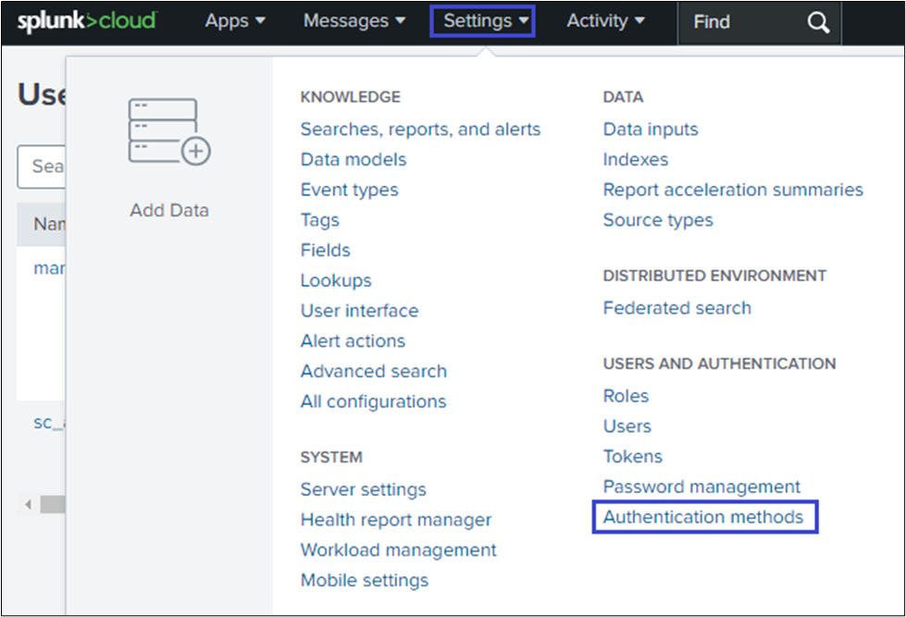Open the Tokens settings link
Screen dimensions: 906x617
(632, 456)
